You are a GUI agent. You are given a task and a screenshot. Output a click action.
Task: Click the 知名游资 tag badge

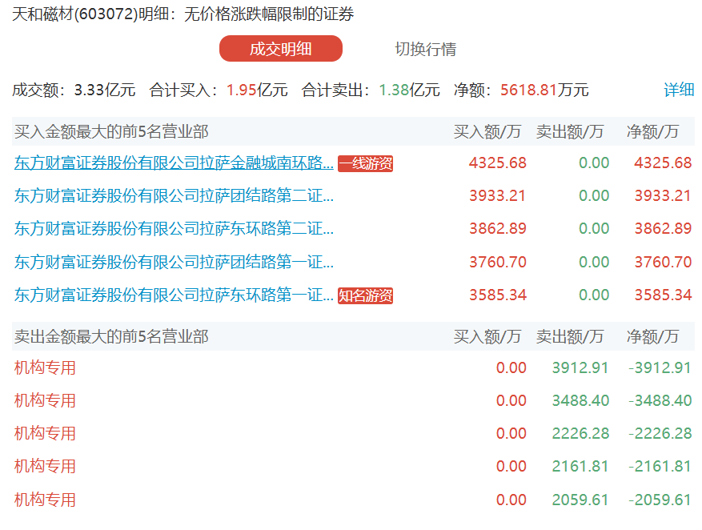coord(365,295)
